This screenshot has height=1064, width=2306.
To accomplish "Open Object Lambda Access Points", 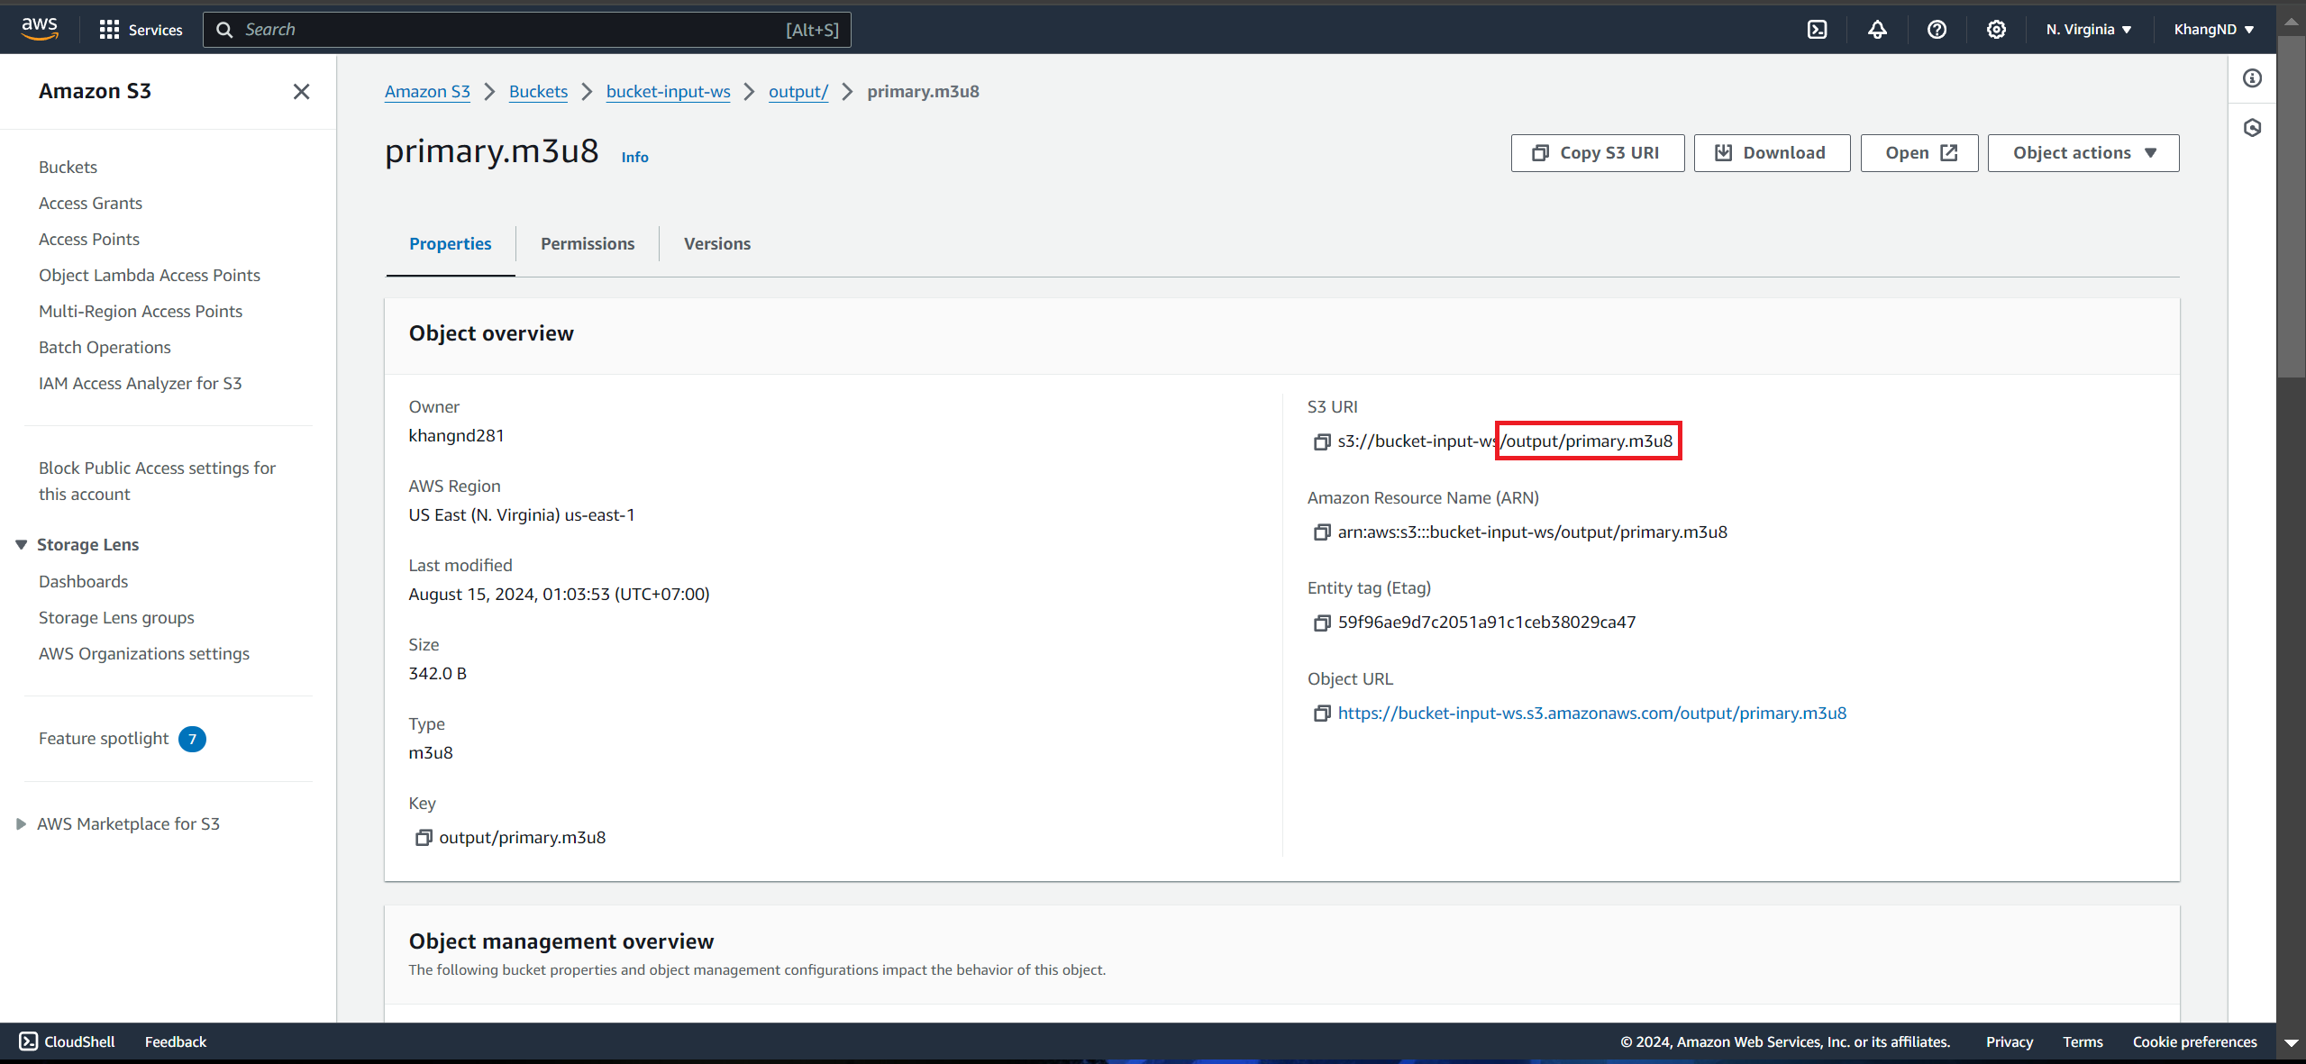I will 150,276.
